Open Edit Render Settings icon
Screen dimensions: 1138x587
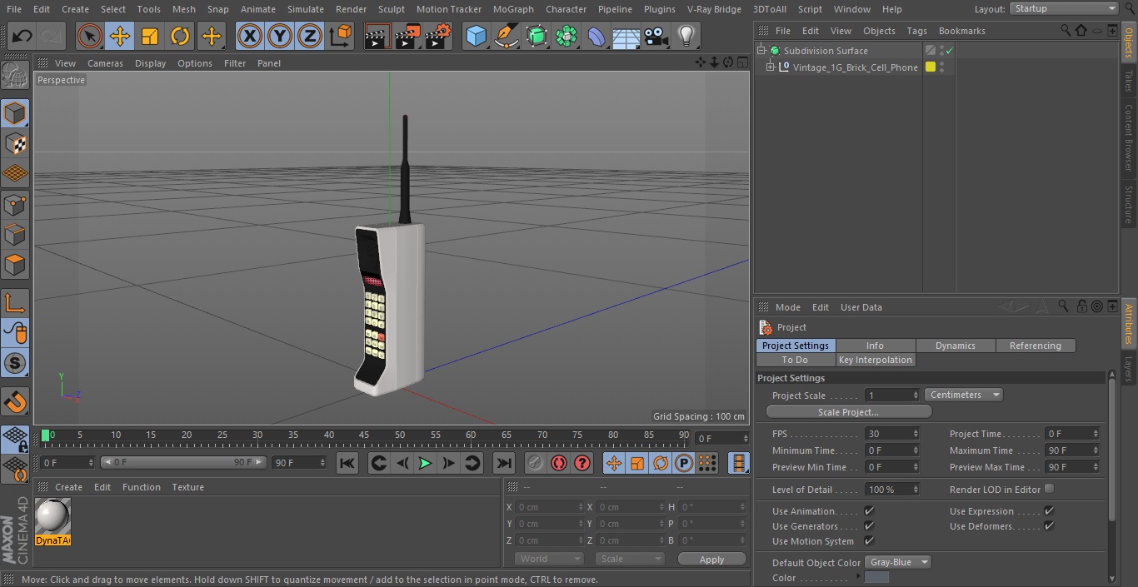tap(438, 36)
